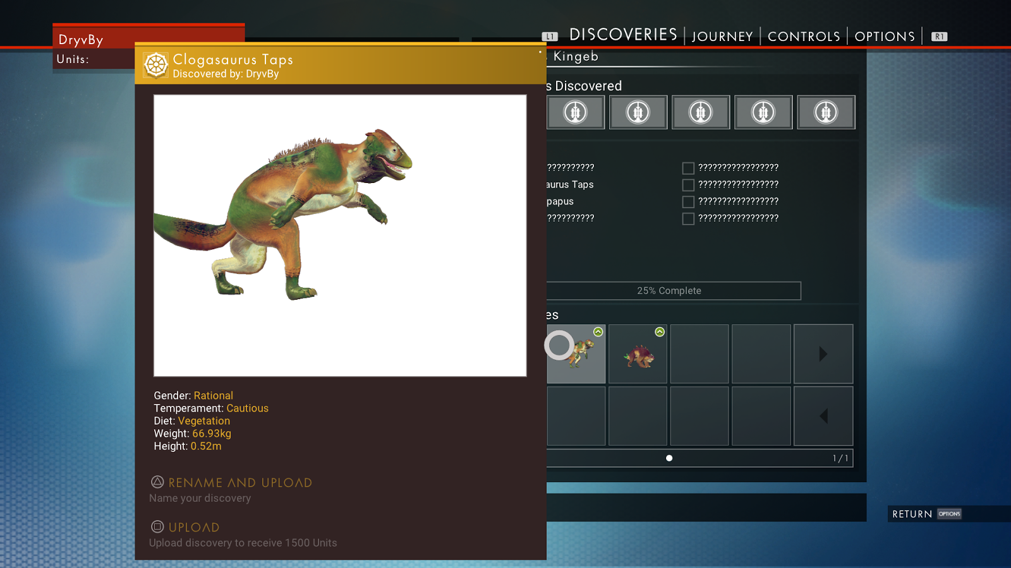Viewport: 1011px width, 568px height.
Task: Toggle the fourth ????? checkbox
Action: click(688, 219)
